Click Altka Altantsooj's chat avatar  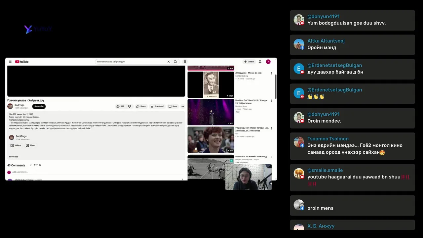point(299,44)
